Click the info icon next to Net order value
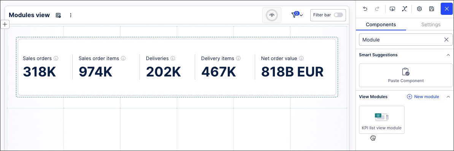Screen dimensions: 454x151 [302, 58]
